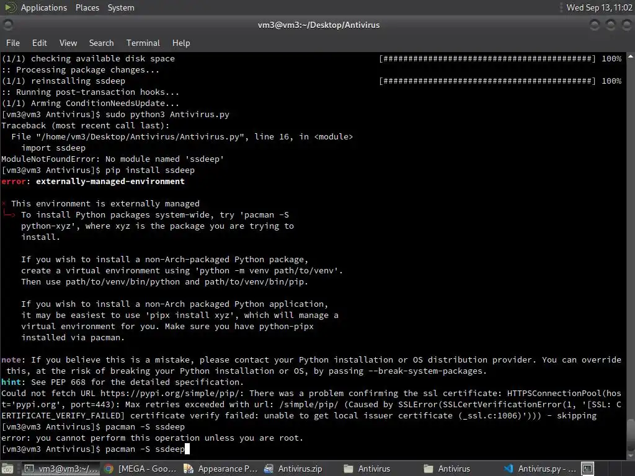Open the Applications menu icon in the top panel
635x476 pixels.
[10, 7]
